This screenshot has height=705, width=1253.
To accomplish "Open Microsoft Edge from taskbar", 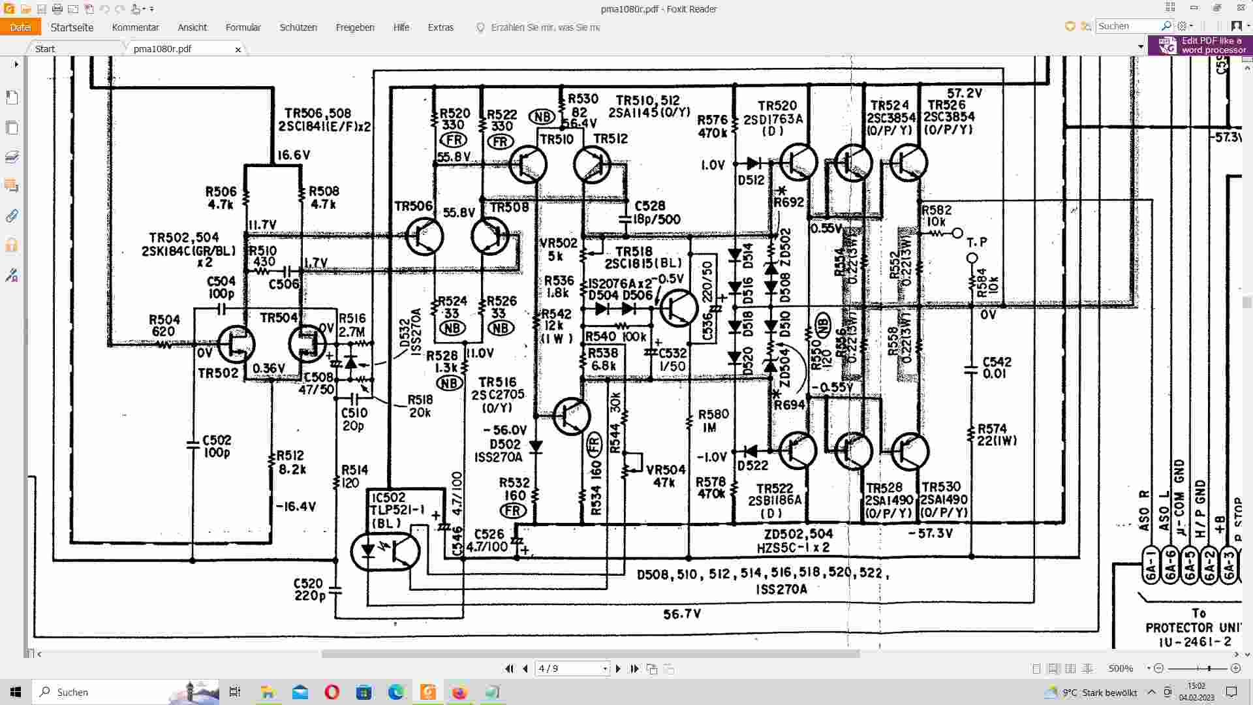I will pos(395,692).
